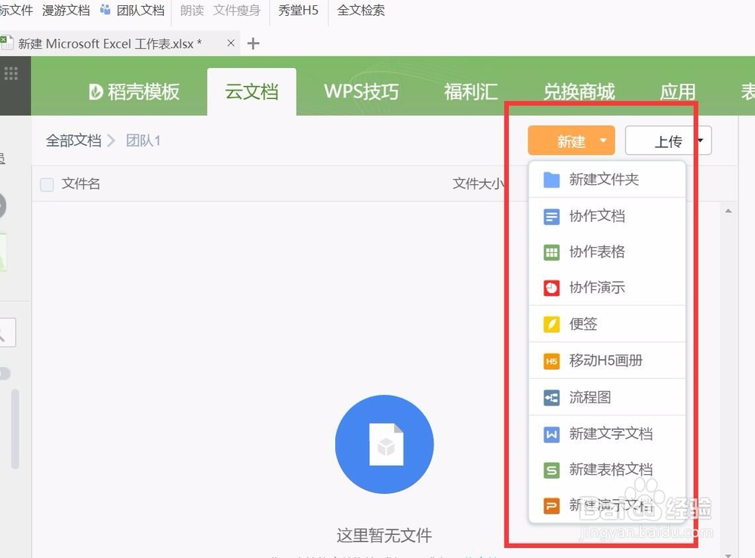Screen dimensions: 755x558
Task: Click the grid waffle icon top left
Action: point(11,72)
